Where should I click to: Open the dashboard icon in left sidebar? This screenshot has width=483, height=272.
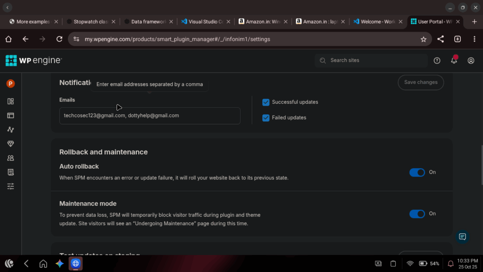pos(10,101)
